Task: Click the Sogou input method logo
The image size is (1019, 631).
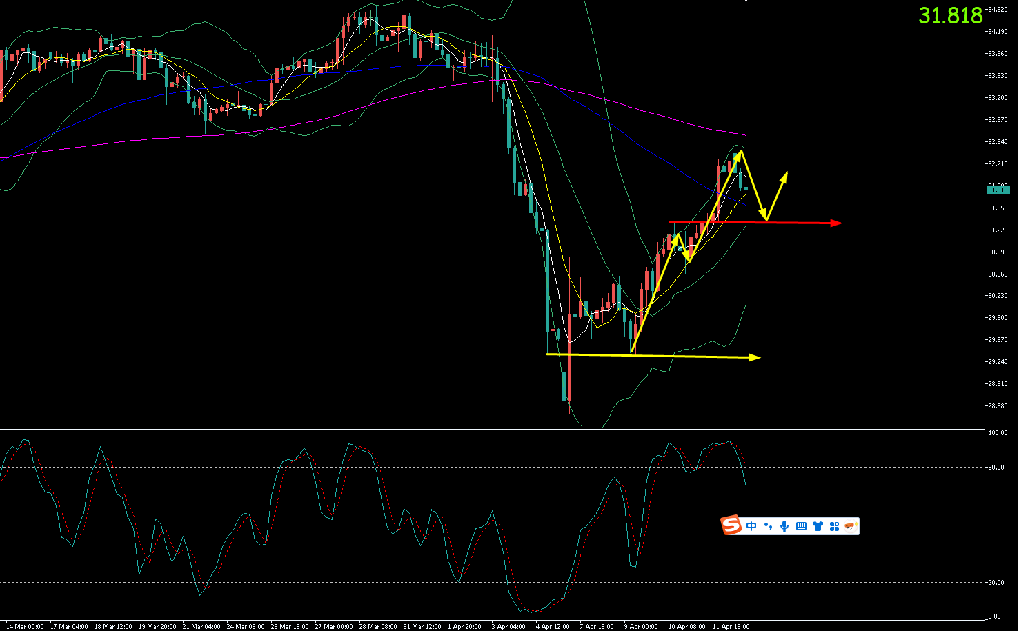Action: click(x=731, y=526)
